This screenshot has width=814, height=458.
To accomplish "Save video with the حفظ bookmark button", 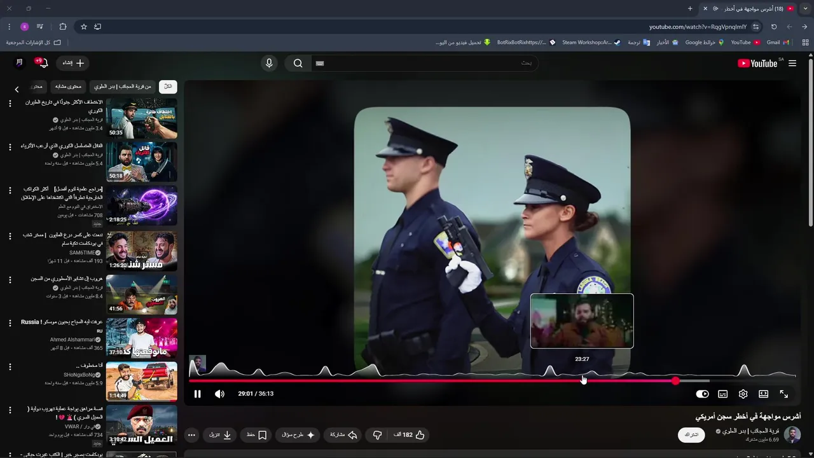I will tap(257, 435).
